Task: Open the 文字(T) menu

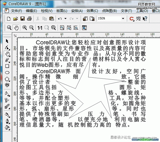Action: point(126,11)
